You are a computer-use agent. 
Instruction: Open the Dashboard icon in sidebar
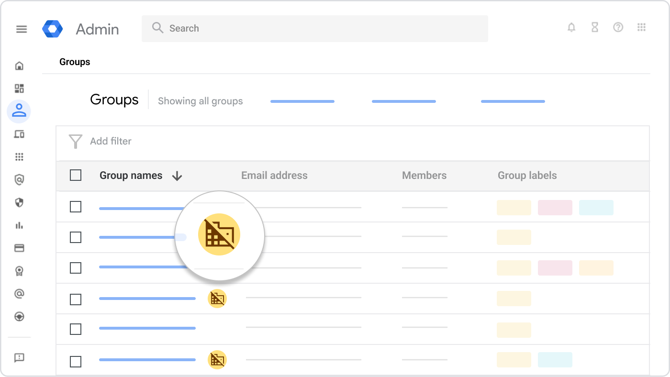(x=19, y=89)
